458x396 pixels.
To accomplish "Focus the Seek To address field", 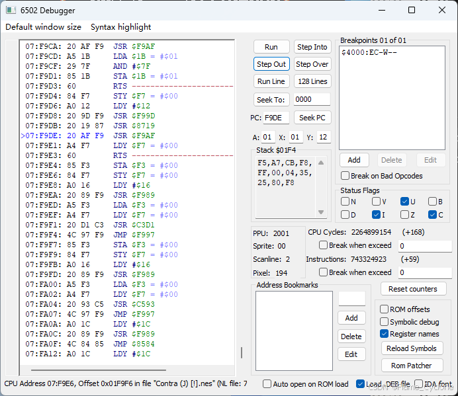I will pyautogui.click(x=312, y=100).
